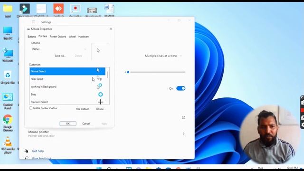Select Precision Select pointer entry
The height and width of the screenshot is (171, 304).
tap(67, 102)
